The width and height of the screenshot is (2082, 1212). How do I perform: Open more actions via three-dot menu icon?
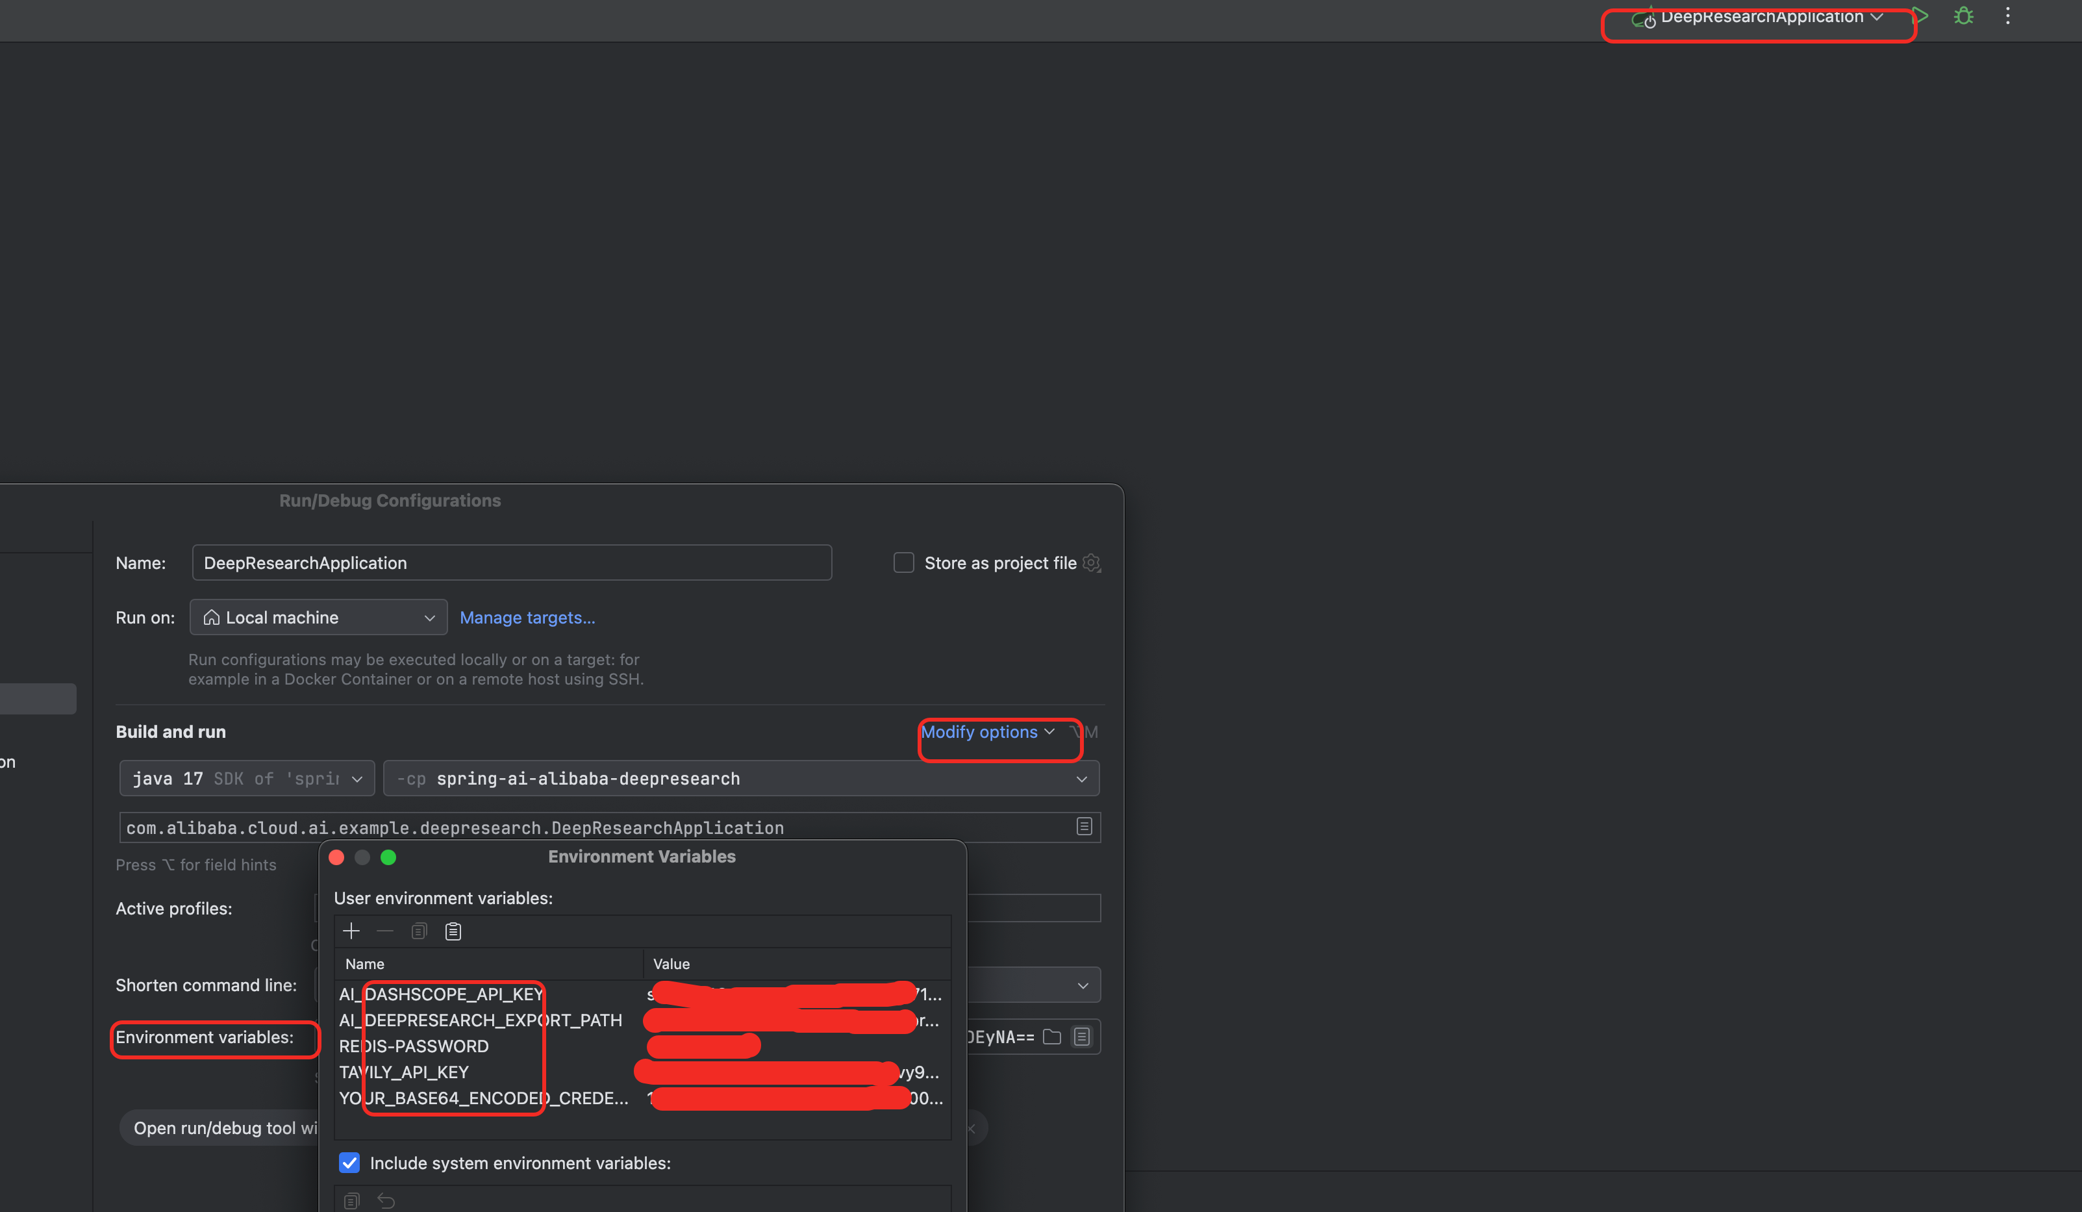tap(2008, 16)
